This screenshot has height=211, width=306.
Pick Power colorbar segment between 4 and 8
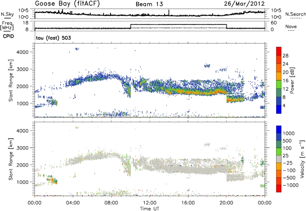coord(279,101)
